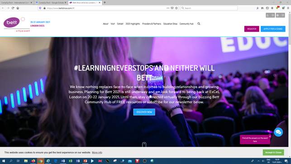Open the live chat bubble icon
This screenshot has height=164, width=291.
[x=278, y=132]
